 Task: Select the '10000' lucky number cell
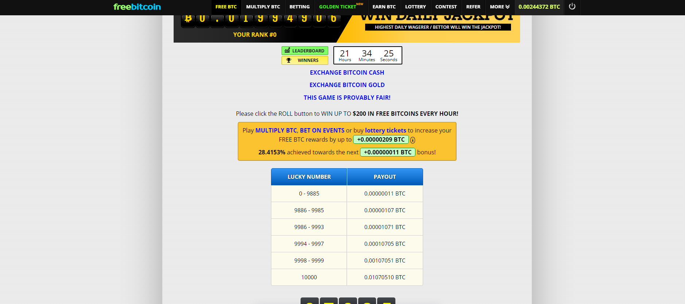(x=309, y=277)
